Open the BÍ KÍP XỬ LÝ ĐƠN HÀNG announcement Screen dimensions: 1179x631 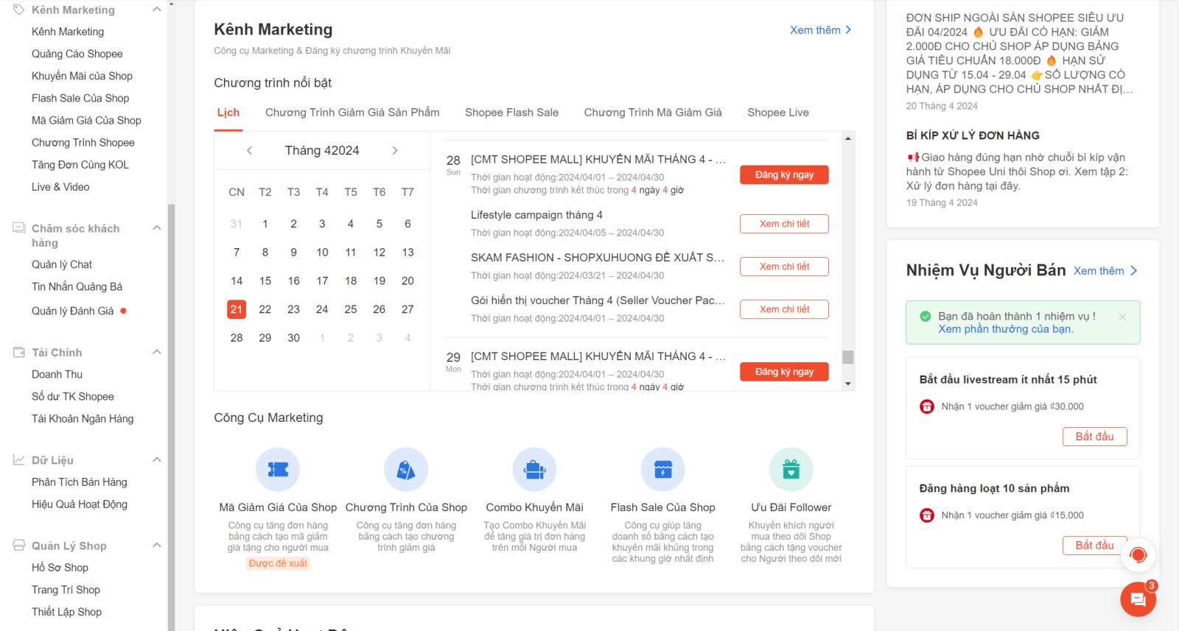point(973,135)
